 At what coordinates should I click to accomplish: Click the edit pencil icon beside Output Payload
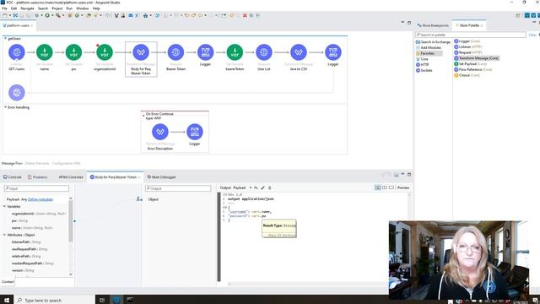(262, 187)
